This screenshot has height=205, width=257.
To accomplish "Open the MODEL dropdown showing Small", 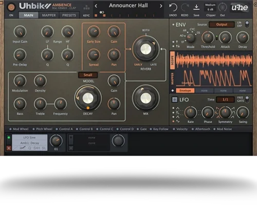I will tap(88, 75).
